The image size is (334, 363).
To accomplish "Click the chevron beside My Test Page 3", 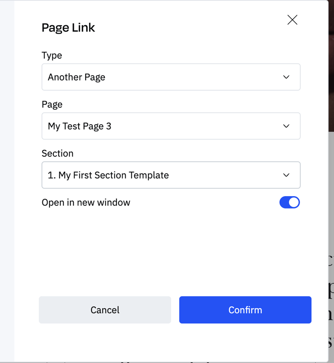I will [x=287, y=126].
